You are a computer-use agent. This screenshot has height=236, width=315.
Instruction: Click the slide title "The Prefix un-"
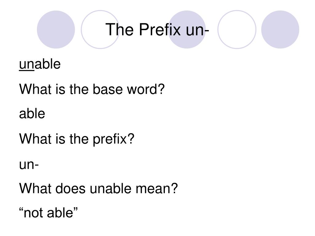coord(157,29)
